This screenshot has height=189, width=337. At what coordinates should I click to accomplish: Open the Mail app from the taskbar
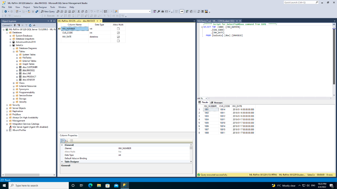click(x=116, y=186)
